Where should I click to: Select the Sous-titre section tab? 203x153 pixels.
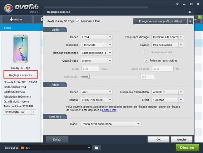(x=55, y=117)
